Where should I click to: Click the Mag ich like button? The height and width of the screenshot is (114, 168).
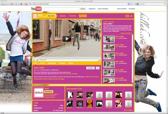click(x=90, y=68)
